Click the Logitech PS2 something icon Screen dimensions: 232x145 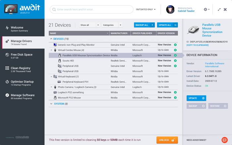click(x=55, y=92)
